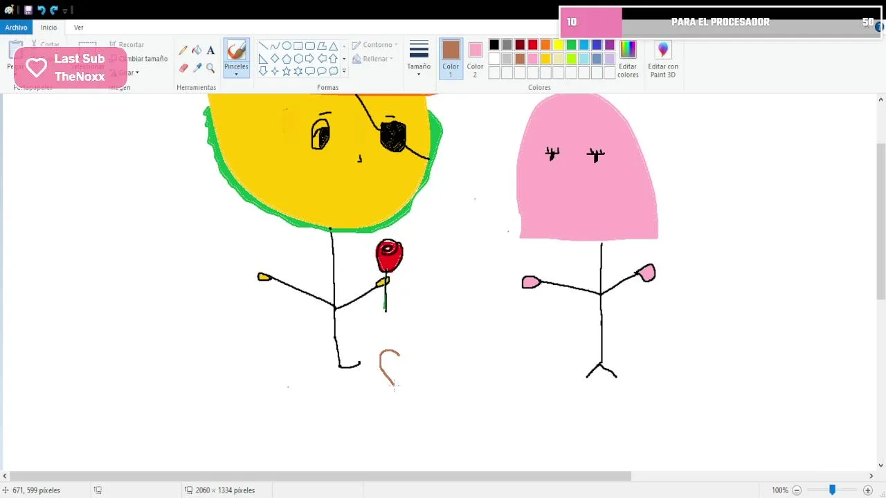This screenshot has width=886, height=498.
Task: Pick the purple color swatch
Action: [610, 45]
